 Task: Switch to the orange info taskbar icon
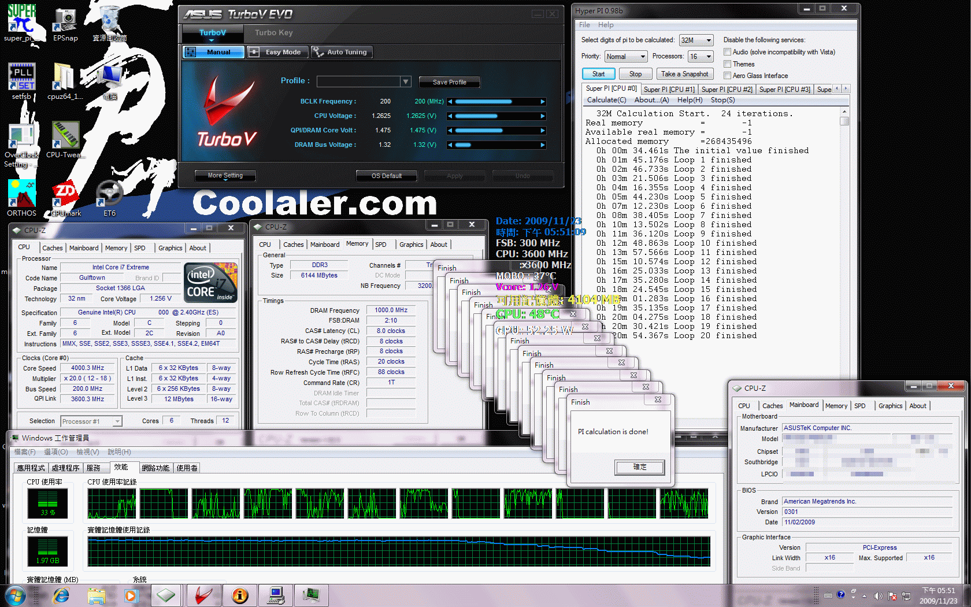240,595
